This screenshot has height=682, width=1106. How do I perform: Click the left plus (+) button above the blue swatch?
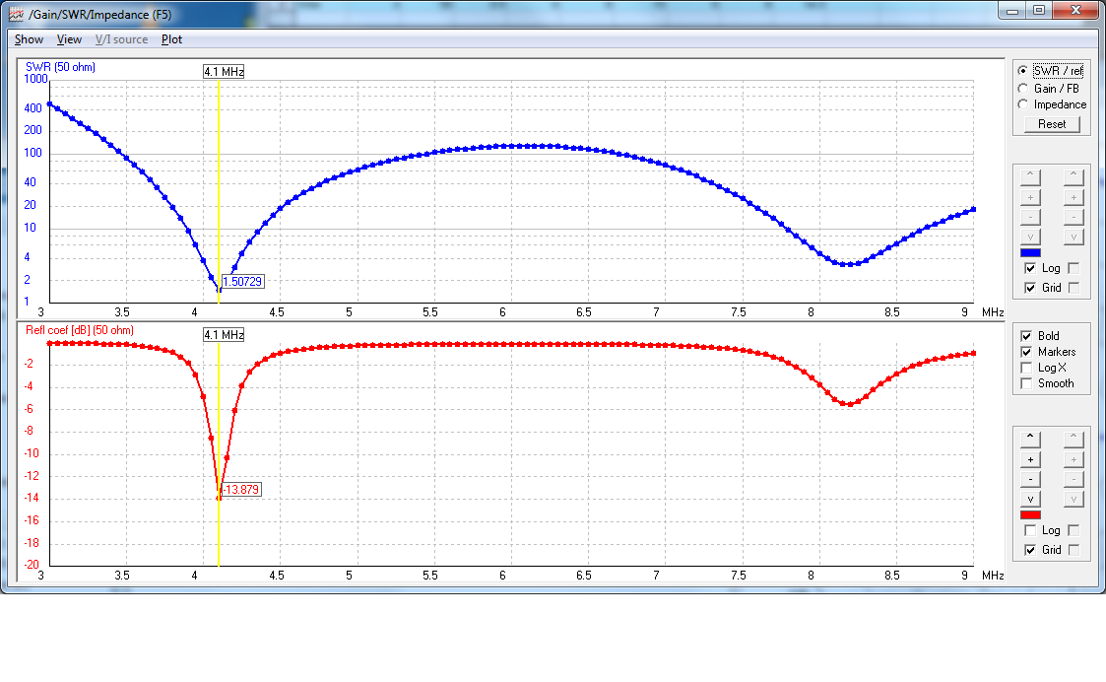tap(1030, 197)
